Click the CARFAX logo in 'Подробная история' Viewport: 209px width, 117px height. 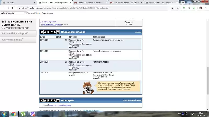click(x=50, y=32)
